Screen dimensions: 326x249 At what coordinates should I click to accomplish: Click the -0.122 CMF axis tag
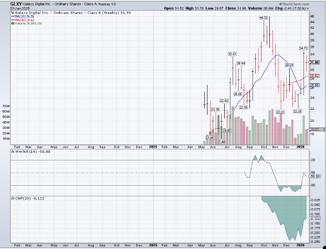pos(314,218)
